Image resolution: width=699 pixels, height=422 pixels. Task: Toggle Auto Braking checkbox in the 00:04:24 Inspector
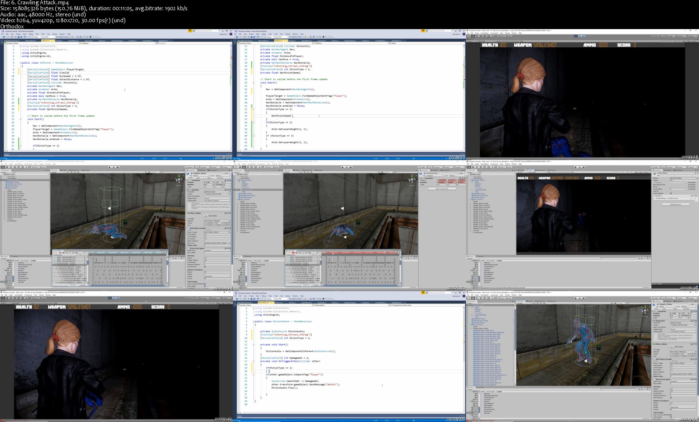[x=205, y=267]
